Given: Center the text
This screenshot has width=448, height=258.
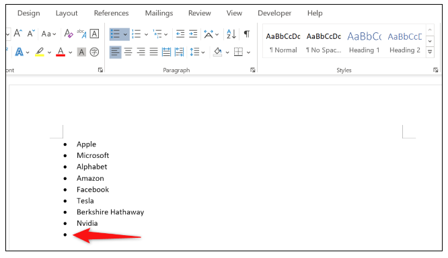Looking at the screenshot, I should (x=128, y=52).
